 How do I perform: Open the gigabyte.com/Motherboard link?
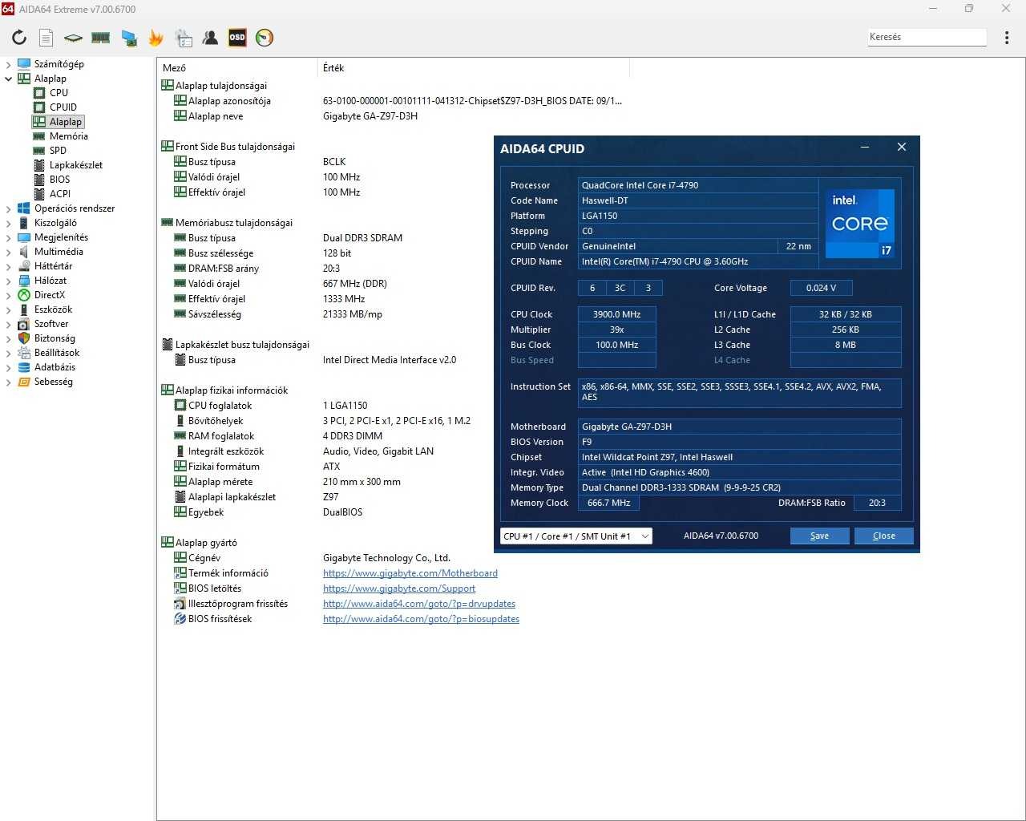[410, 573]
